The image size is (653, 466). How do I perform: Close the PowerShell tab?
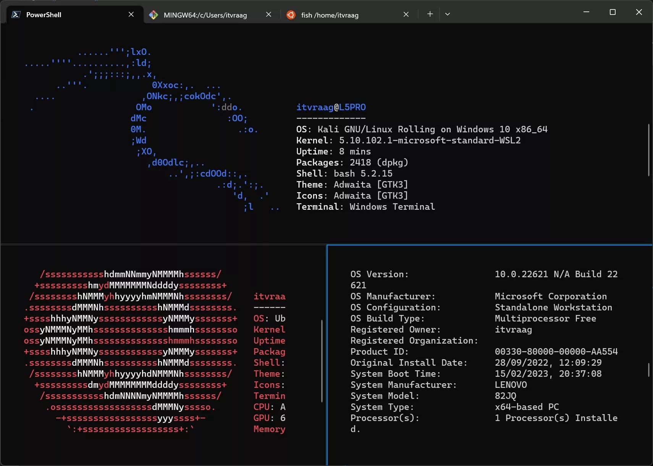pos(131,14)
